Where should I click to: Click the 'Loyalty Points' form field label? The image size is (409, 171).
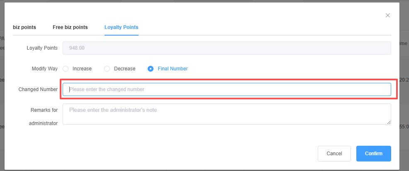click(x=42, y=48)
